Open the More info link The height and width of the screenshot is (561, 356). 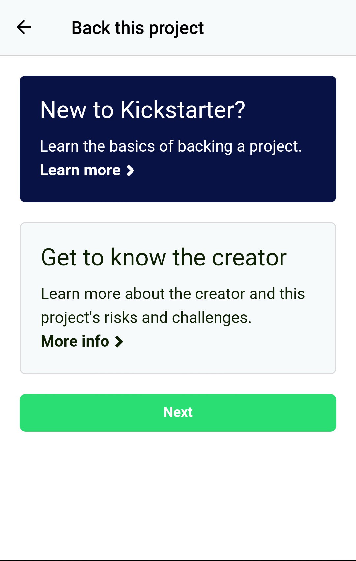click(75, 341)
